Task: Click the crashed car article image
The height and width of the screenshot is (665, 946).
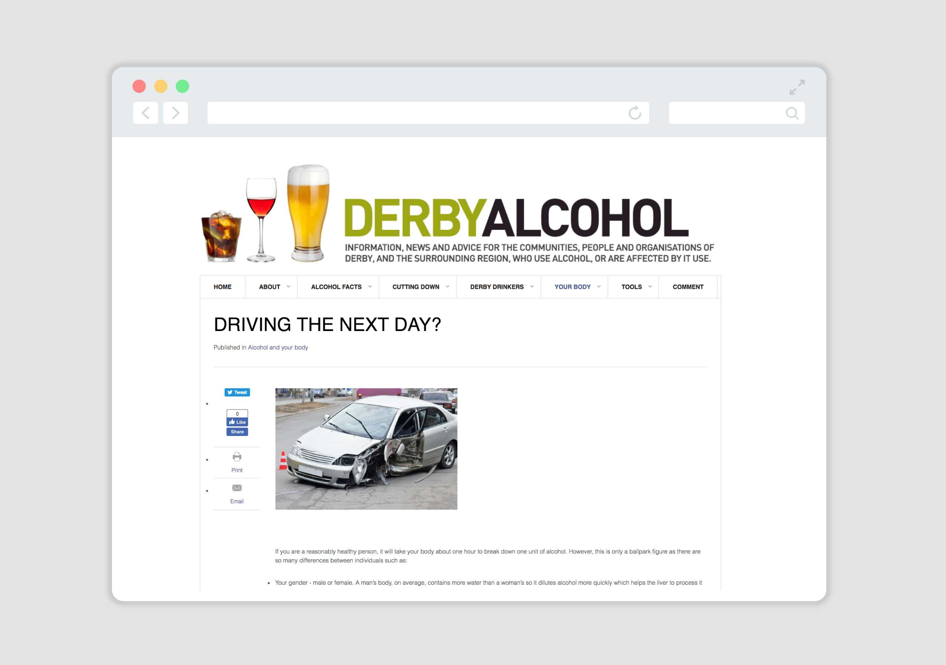Action: point(366,449)
